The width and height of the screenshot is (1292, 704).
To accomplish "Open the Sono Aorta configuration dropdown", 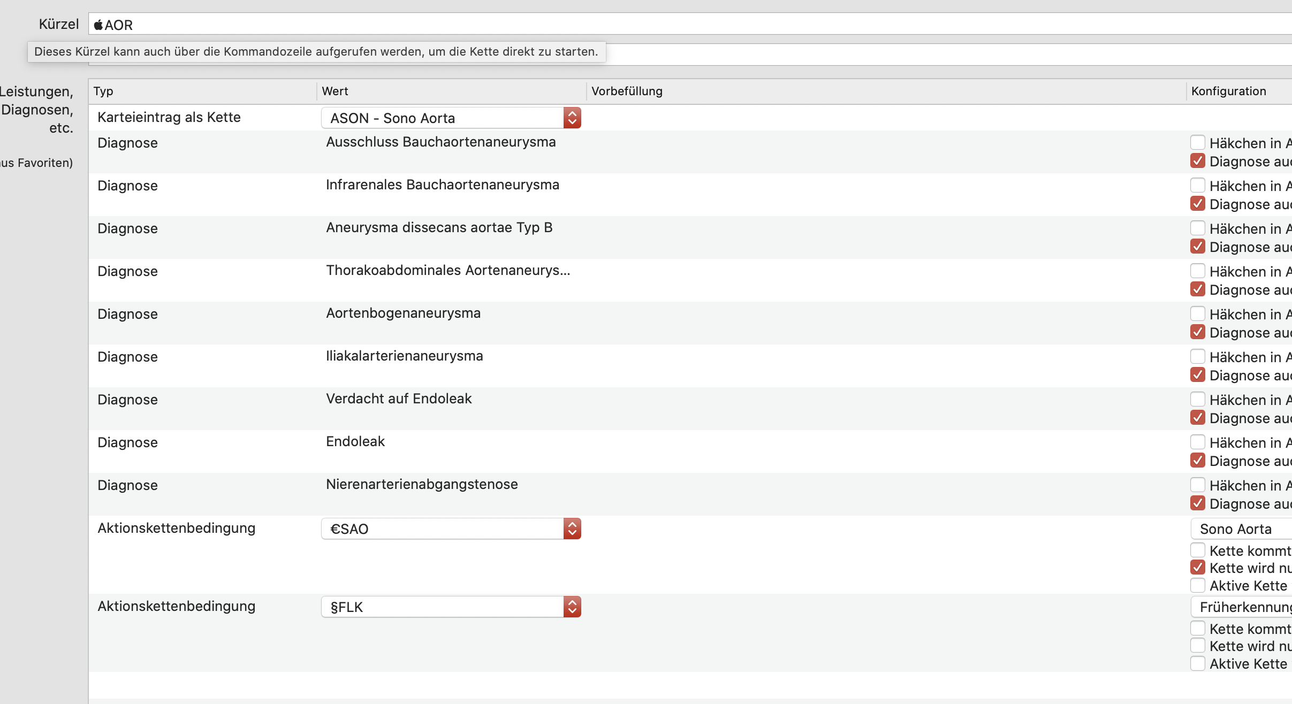I will click(1241, 529).
